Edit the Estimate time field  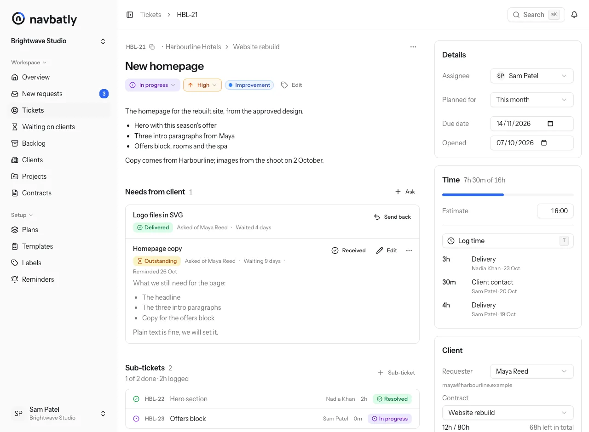[x=555, y=211]
